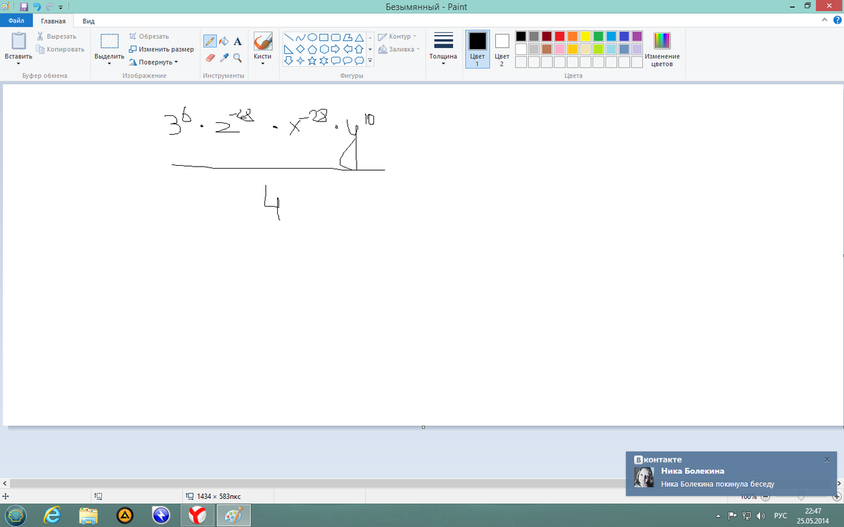Switch to the Вид tab

88,21
